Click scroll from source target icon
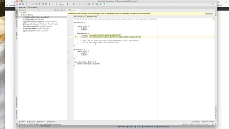 (x=56, y=10)
